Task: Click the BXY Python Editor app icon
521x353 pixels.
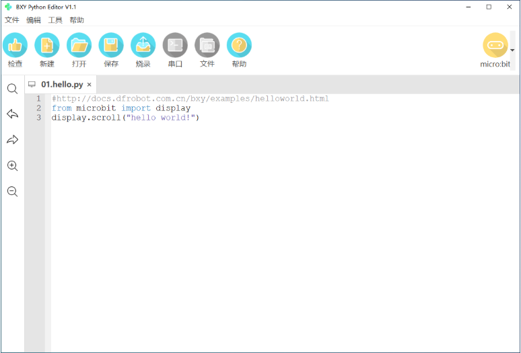Action: pos(8,7)
